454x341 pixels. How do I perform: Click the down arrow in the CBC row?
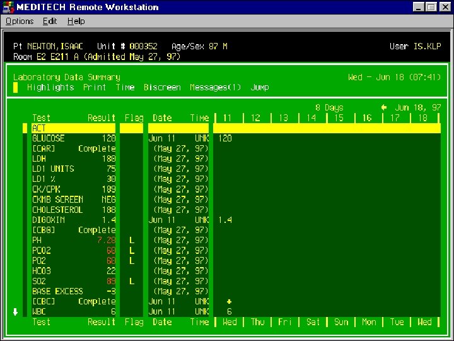tap(229, 301)
